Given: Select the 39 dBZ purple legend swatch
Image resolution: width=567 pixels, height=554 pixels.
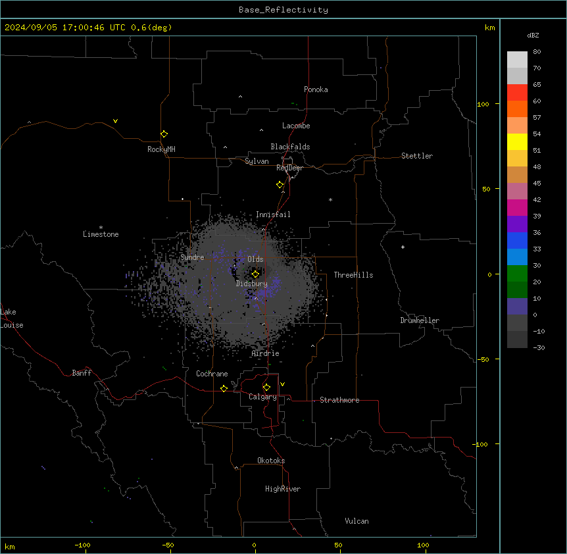Looking at the screenshot, I should (x=517, y=224).
